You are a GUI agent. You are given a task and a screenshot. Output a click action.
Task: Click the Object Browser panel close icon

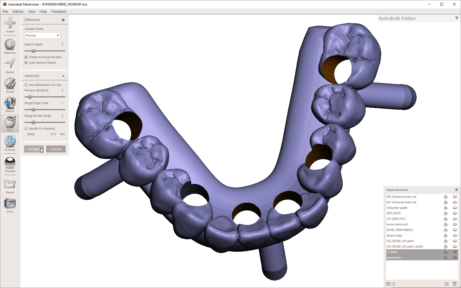coord(456,190)
